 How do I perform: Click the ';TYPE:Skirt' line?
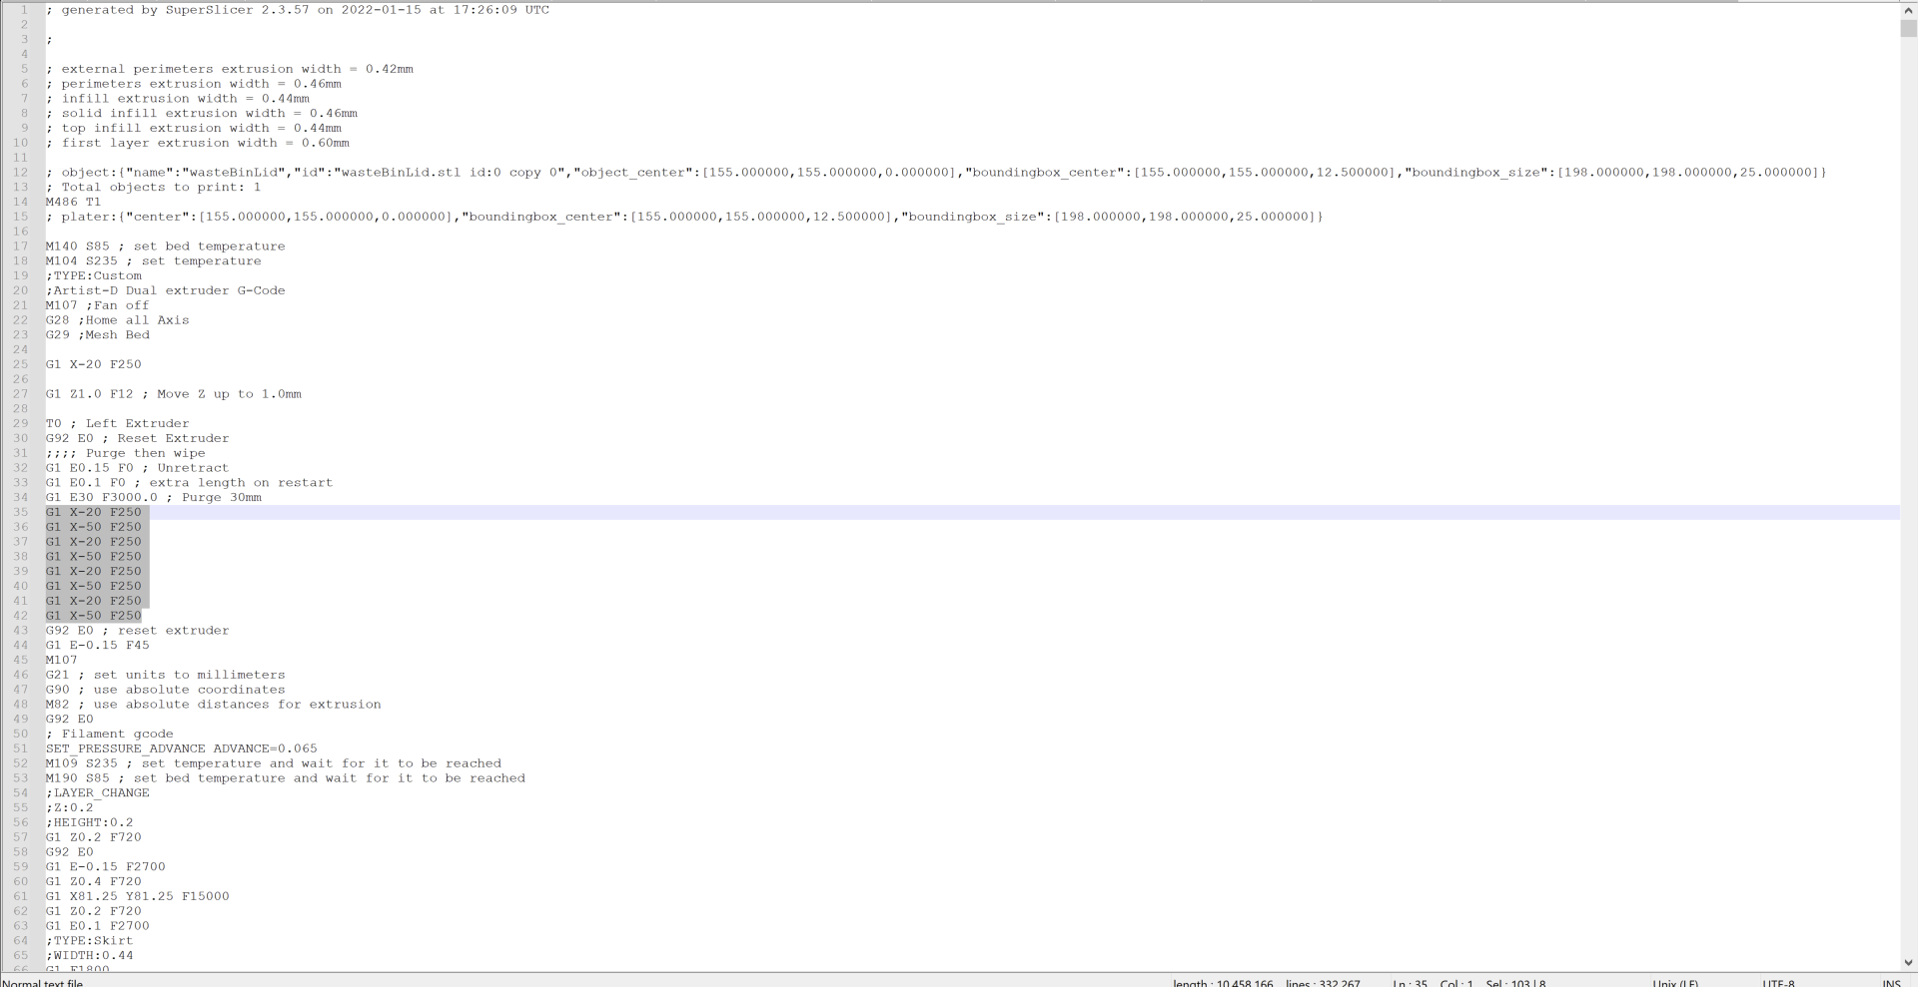(x=89, y=941)
